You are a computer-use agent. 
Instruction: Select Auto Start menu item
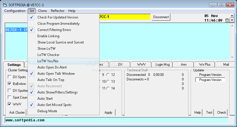[x=63, y=99]
